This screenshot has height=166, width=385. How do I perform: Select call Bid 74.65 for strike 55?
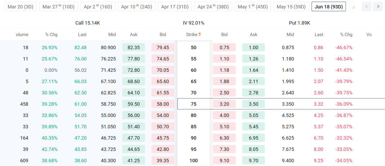pyautogui.click(x=163, y=59)
